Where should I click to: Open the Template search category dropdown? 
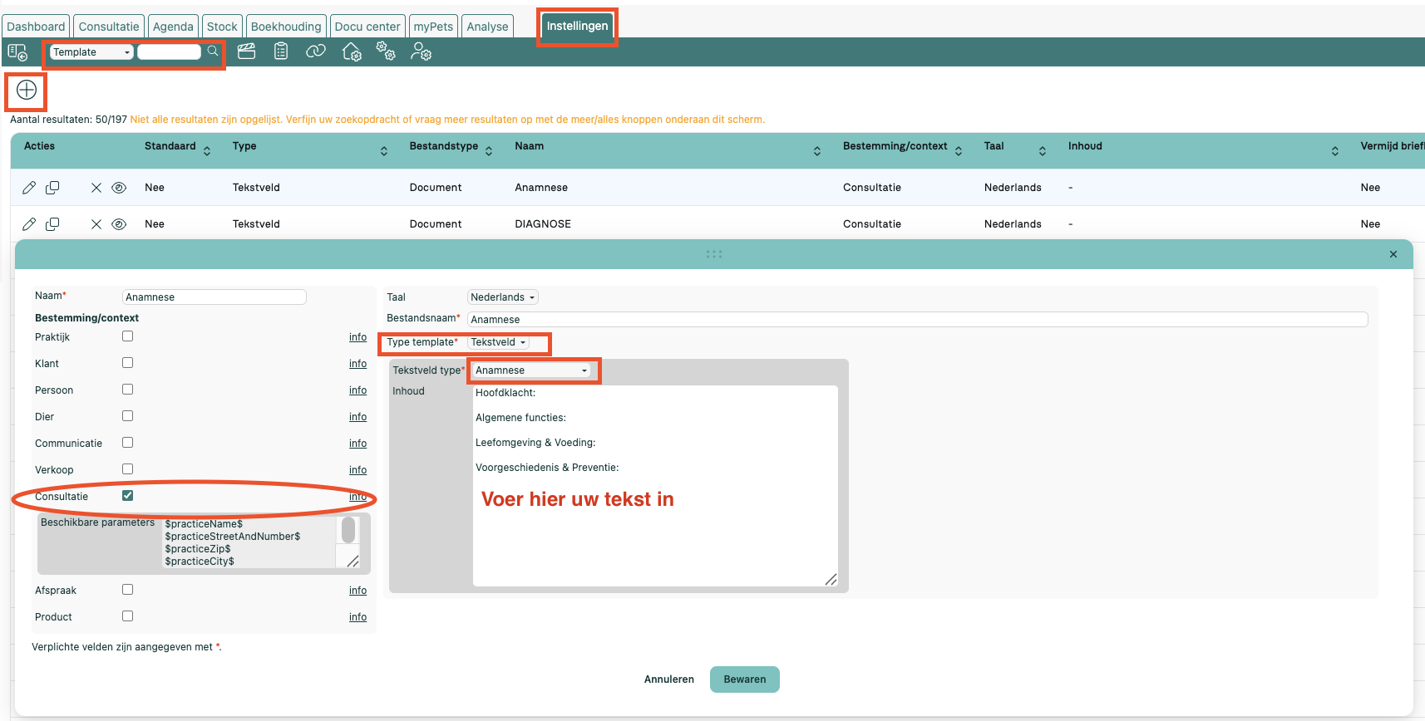tap(91, 51)
